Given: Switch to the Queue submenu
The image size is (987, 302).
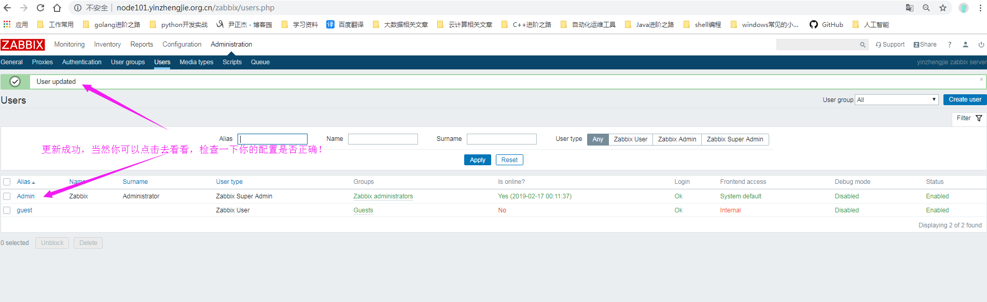Looking at the screenshot, I should [x=260, y=62].
